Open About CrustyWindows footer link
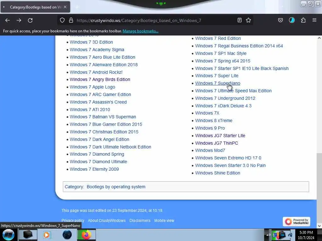Image resolution: width=322 pixels, height=241 pixels. tap(107, 221)
